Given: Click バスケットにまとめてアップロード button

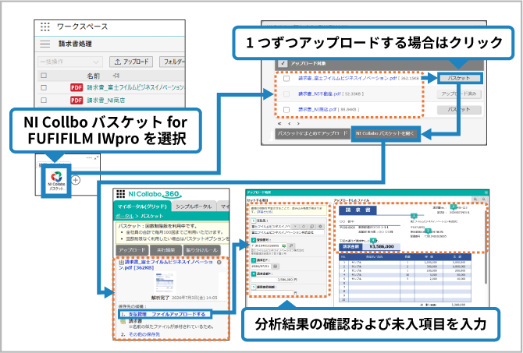Looking at the screenshot, I should pos(312,133).
